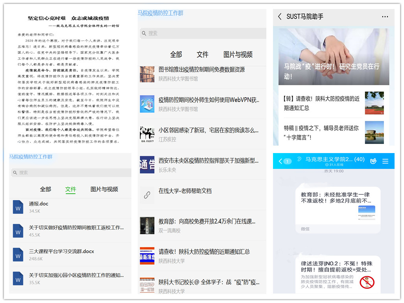Click the hand gesture icon in the chat header

coord(373,161)
